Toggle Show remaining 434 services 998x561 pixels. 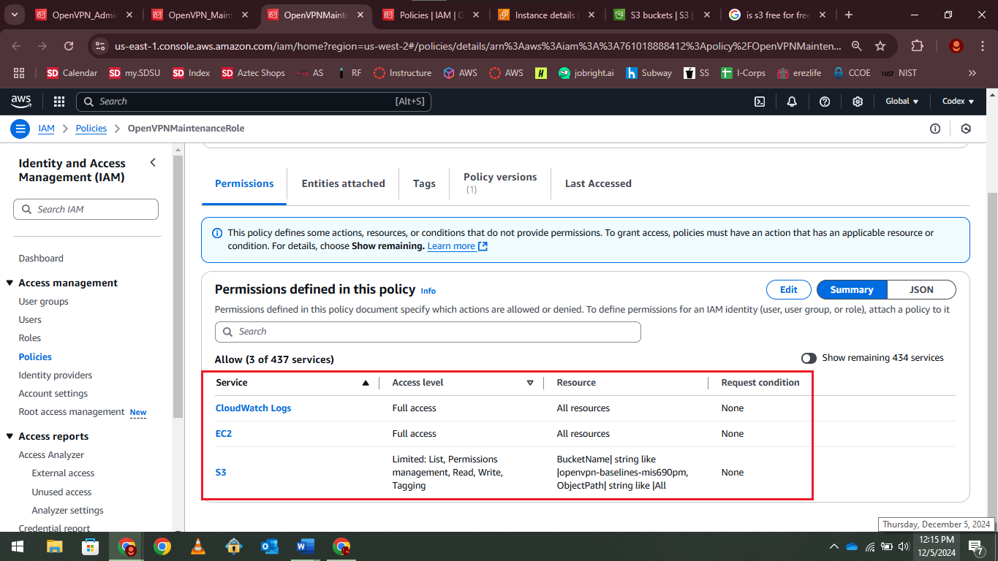click(x=809, y=358)
